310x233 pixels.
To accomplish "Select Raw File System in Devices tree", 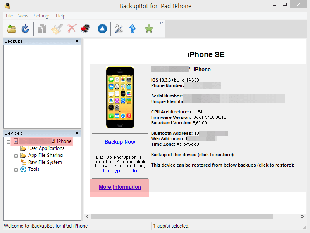I will 45,162.
